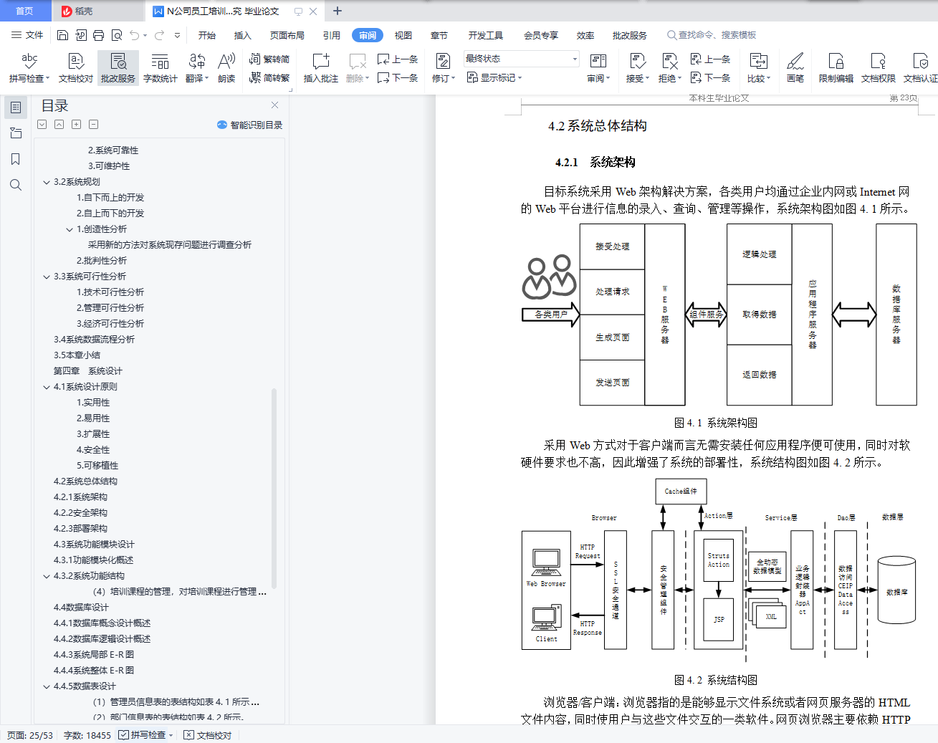Collapse the 3.3系统可行性分析 node

click(x=47, y=277)
